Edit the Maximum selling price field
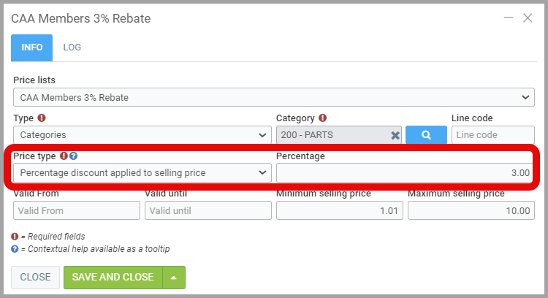548x298 pixels. pos(471,210)
